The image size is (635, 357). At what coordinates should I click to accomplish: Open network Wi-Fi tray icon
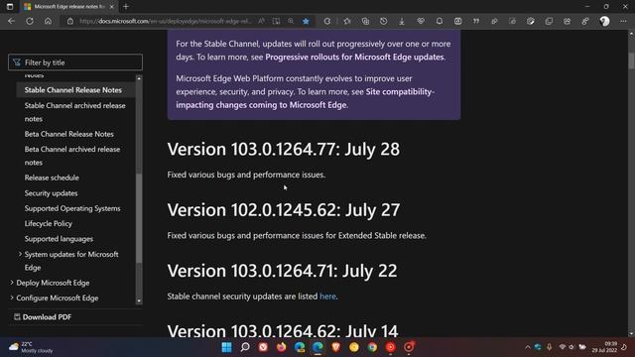tap(563, 347)
